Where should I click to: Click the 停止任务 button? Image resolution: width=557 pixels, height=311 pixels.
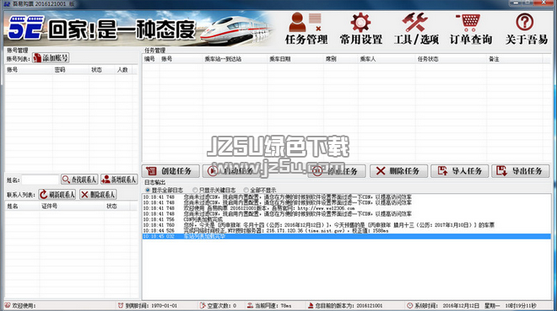(x=337, y=171)
